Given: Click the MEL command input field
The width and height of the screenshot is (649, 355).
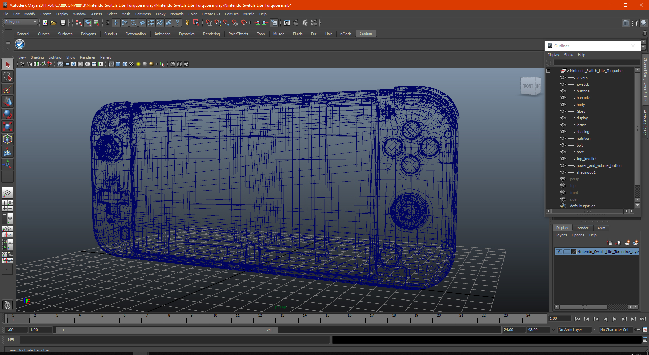Looking at the screenshot, I should click(174, 340).
